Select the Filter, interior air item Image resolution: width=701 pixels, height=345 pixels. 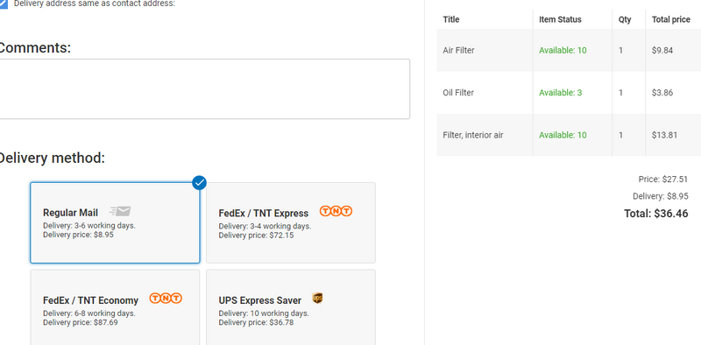tap(473, 135)
